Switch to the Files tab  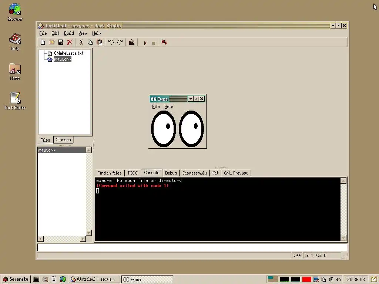click(x=45, y=140)
